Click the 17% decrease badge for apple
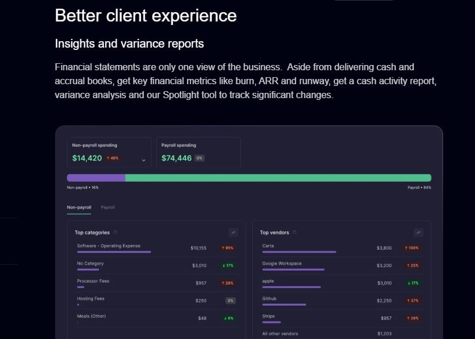Screen dimensions: 475x339 (x=413, y=283)
